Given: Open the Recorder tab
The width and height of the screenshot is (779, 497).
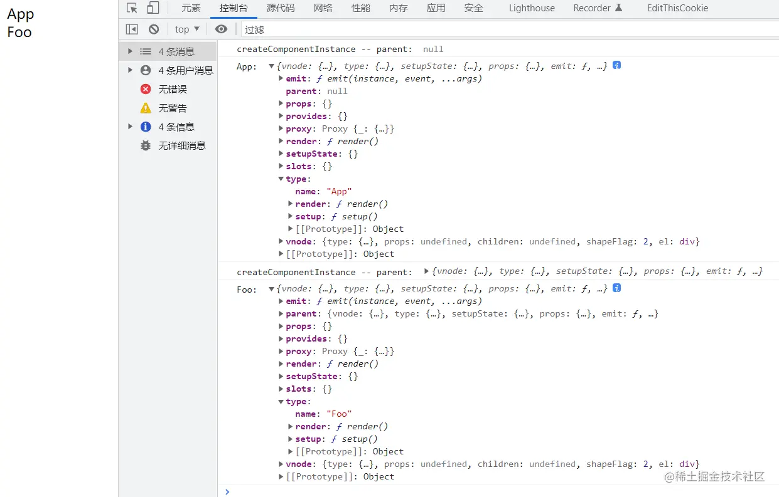Looking at the screenshot, I should click(598, 8).
